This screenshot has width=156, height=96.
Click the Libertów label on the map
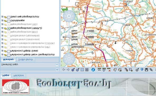coord(95,63)
